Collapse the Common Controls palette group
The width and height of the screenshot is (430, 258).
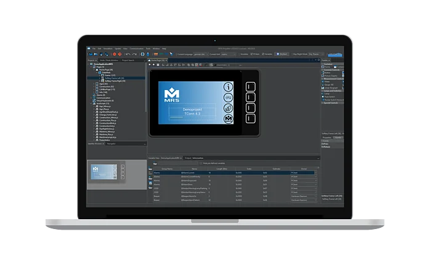pyautogui.click(x=323, y=70)
